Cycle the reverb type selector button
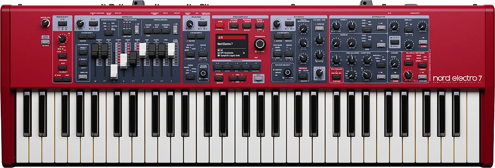 tap(422, 65)
